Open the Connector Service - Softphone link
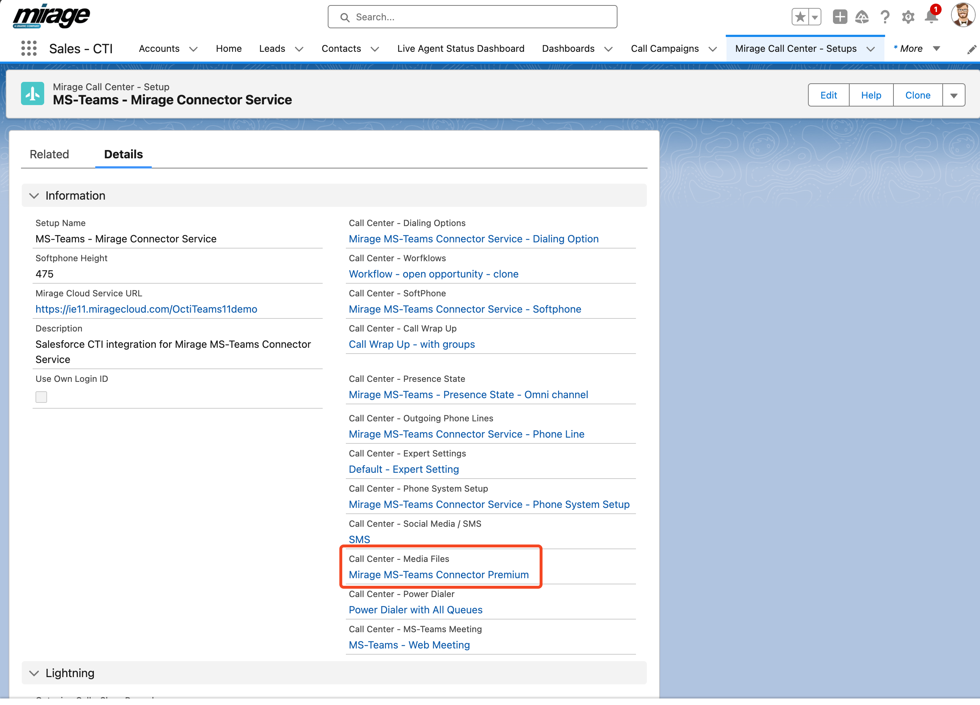This screenshot has height=705, width=980. click(465, 309)
